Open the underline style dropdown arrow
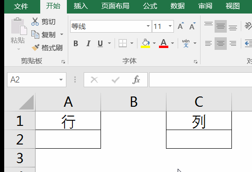Screen dimensions: 252x172 109,43
